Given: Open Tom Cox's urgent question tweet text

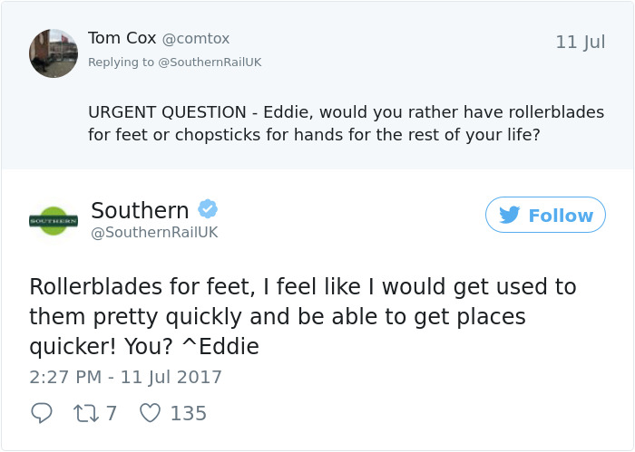Looking at the screenshot, I should coord(347,123).
